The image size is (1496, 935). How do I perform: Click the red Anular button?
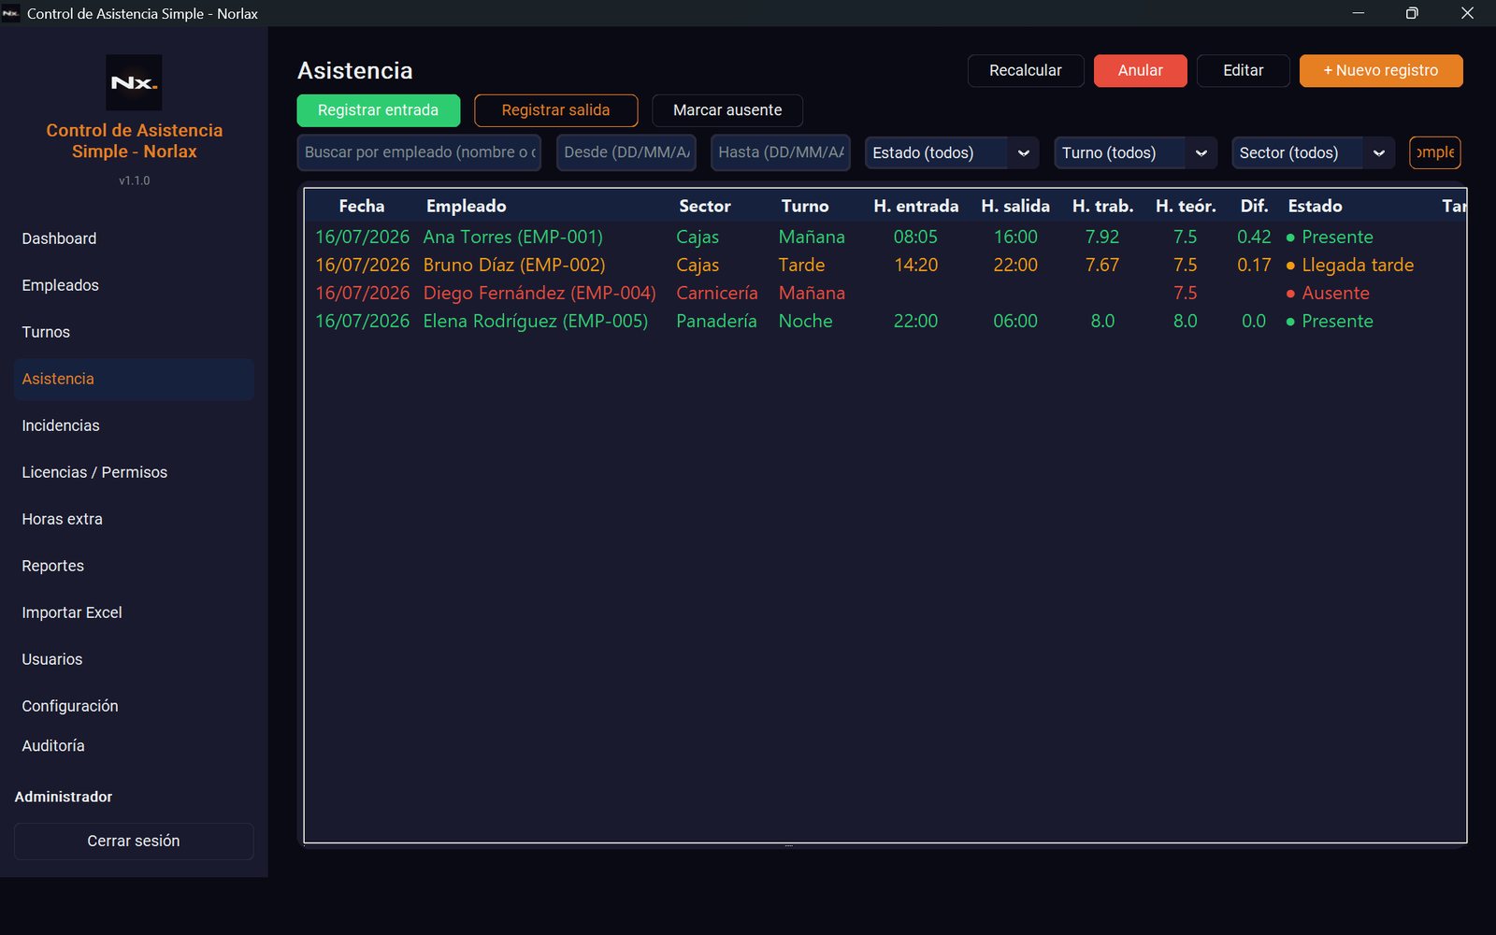(1140, 71)
